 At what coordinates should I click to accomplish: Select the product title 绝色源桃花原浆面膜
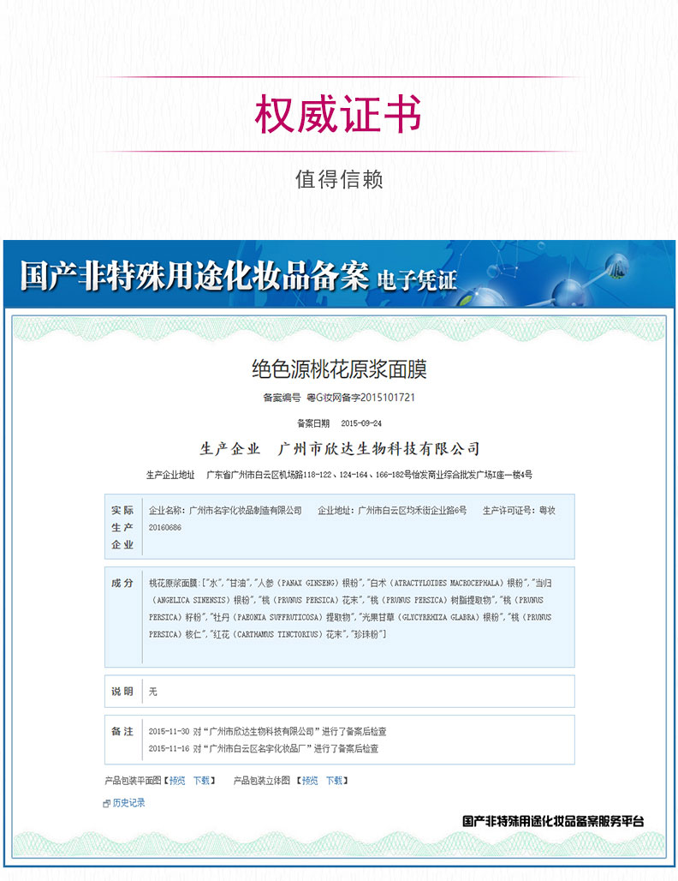coord(339,369)
